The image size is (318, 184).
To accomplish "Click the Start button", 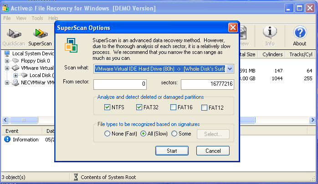I will [x=172, y=151].
